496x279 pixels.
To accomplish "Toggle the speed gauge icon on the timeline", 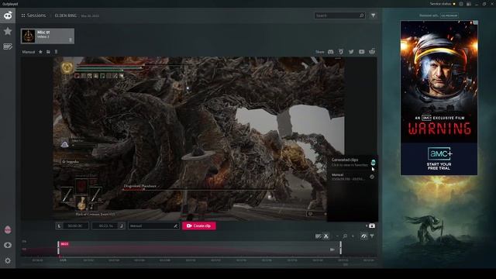I will tap(364, 236).
